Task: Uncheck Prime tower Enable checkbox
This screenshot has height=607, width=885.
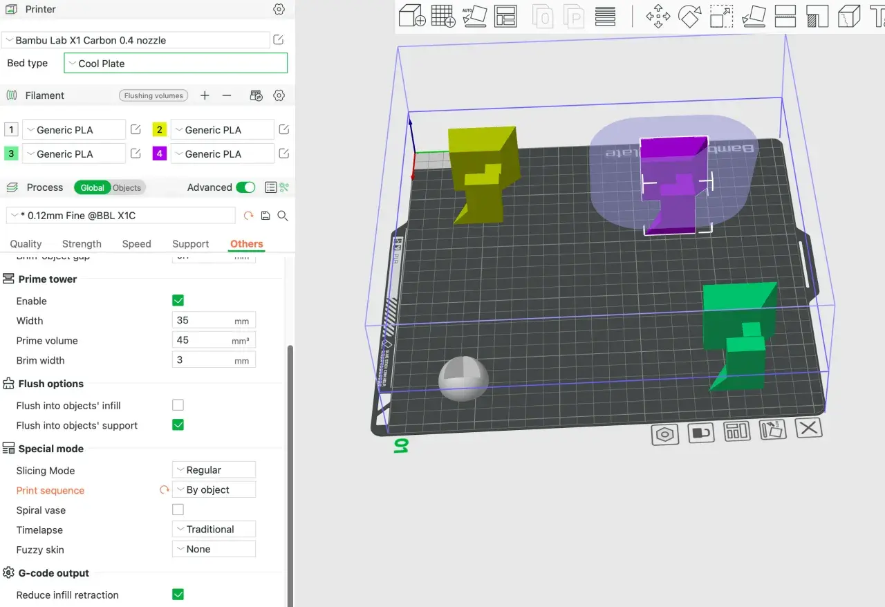Action: 178,301
